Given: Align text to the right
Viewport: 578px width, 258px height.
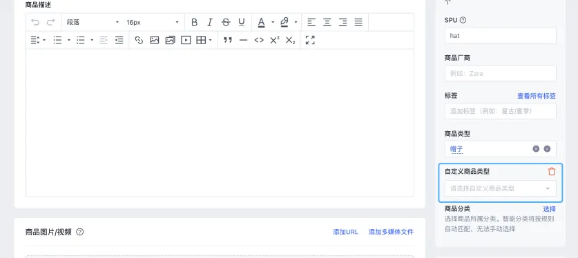Looking at the screenshot, I should click(x=343, y=22).
